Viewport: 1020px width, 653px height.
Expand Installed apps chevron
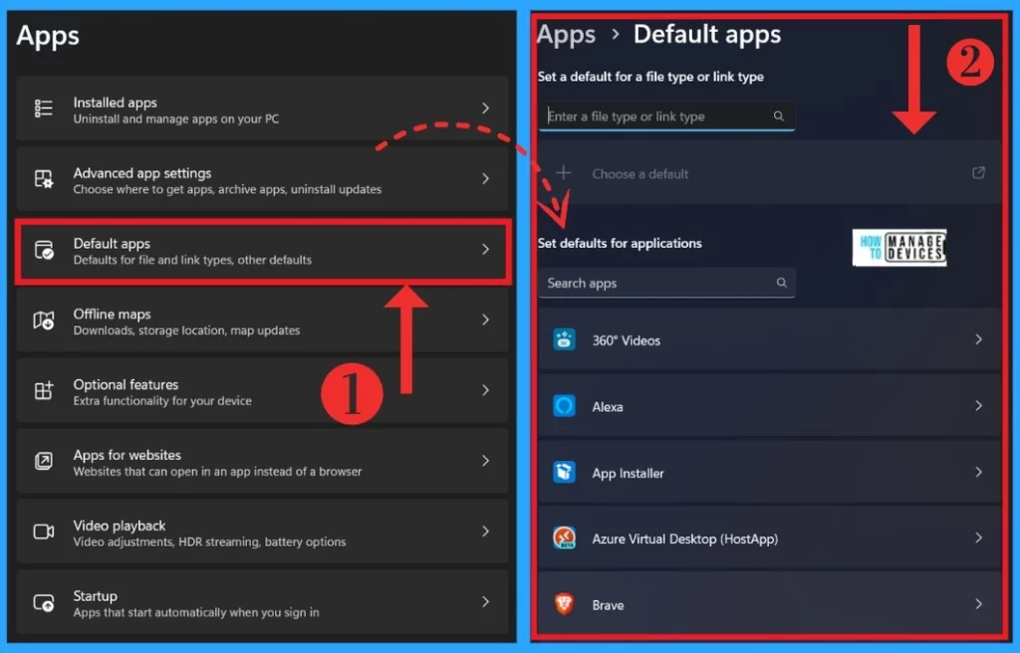[x=485, y=108]
